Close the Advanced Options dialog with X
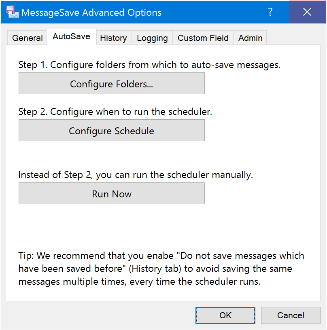This screenshot has width=327, height=330. point(307,12)
